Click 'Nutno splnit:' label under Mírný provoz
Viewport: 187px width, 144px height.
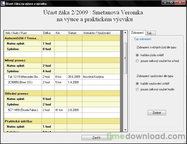(16, 66)
